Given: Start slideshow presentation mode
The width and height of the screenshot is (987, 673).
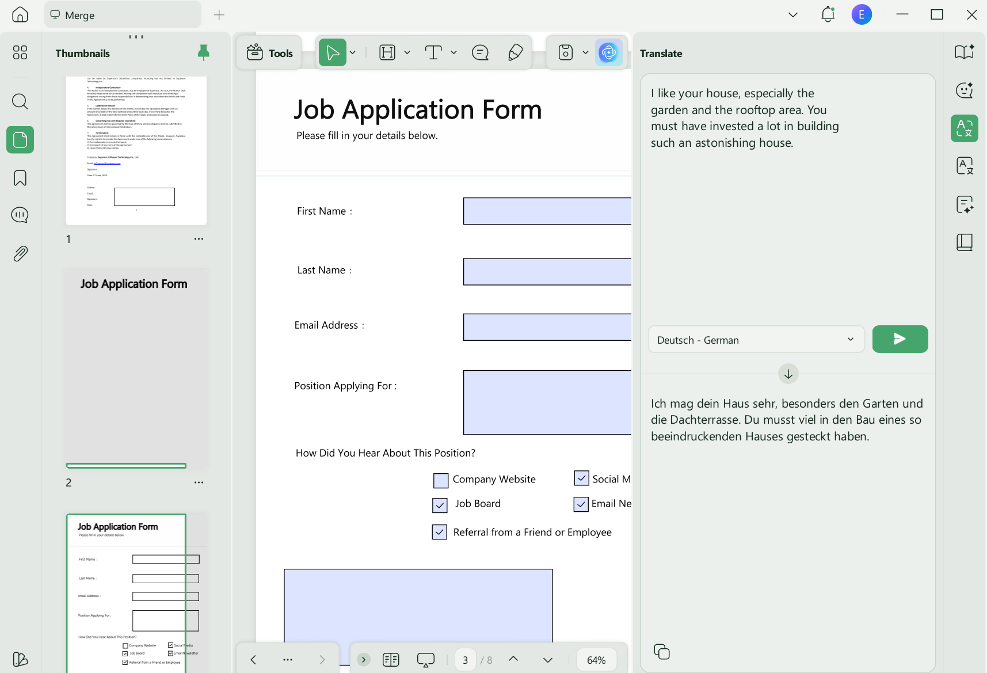Looking at the screenshot, I should 426,660.
